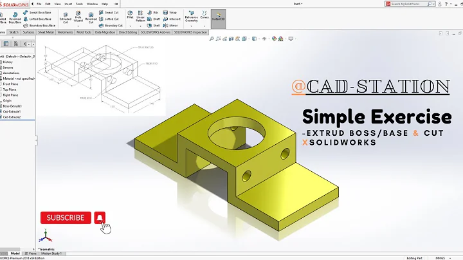
Task: Click Zoom to Fit in view toolbar
Action: click(x=212, y=39)
